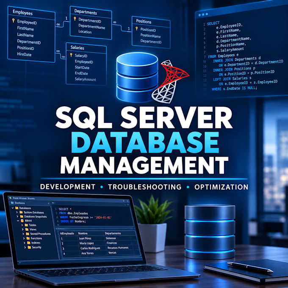Select the System Databases label
The height and width of the screenshot is (288, 288).
click(34, 212)
